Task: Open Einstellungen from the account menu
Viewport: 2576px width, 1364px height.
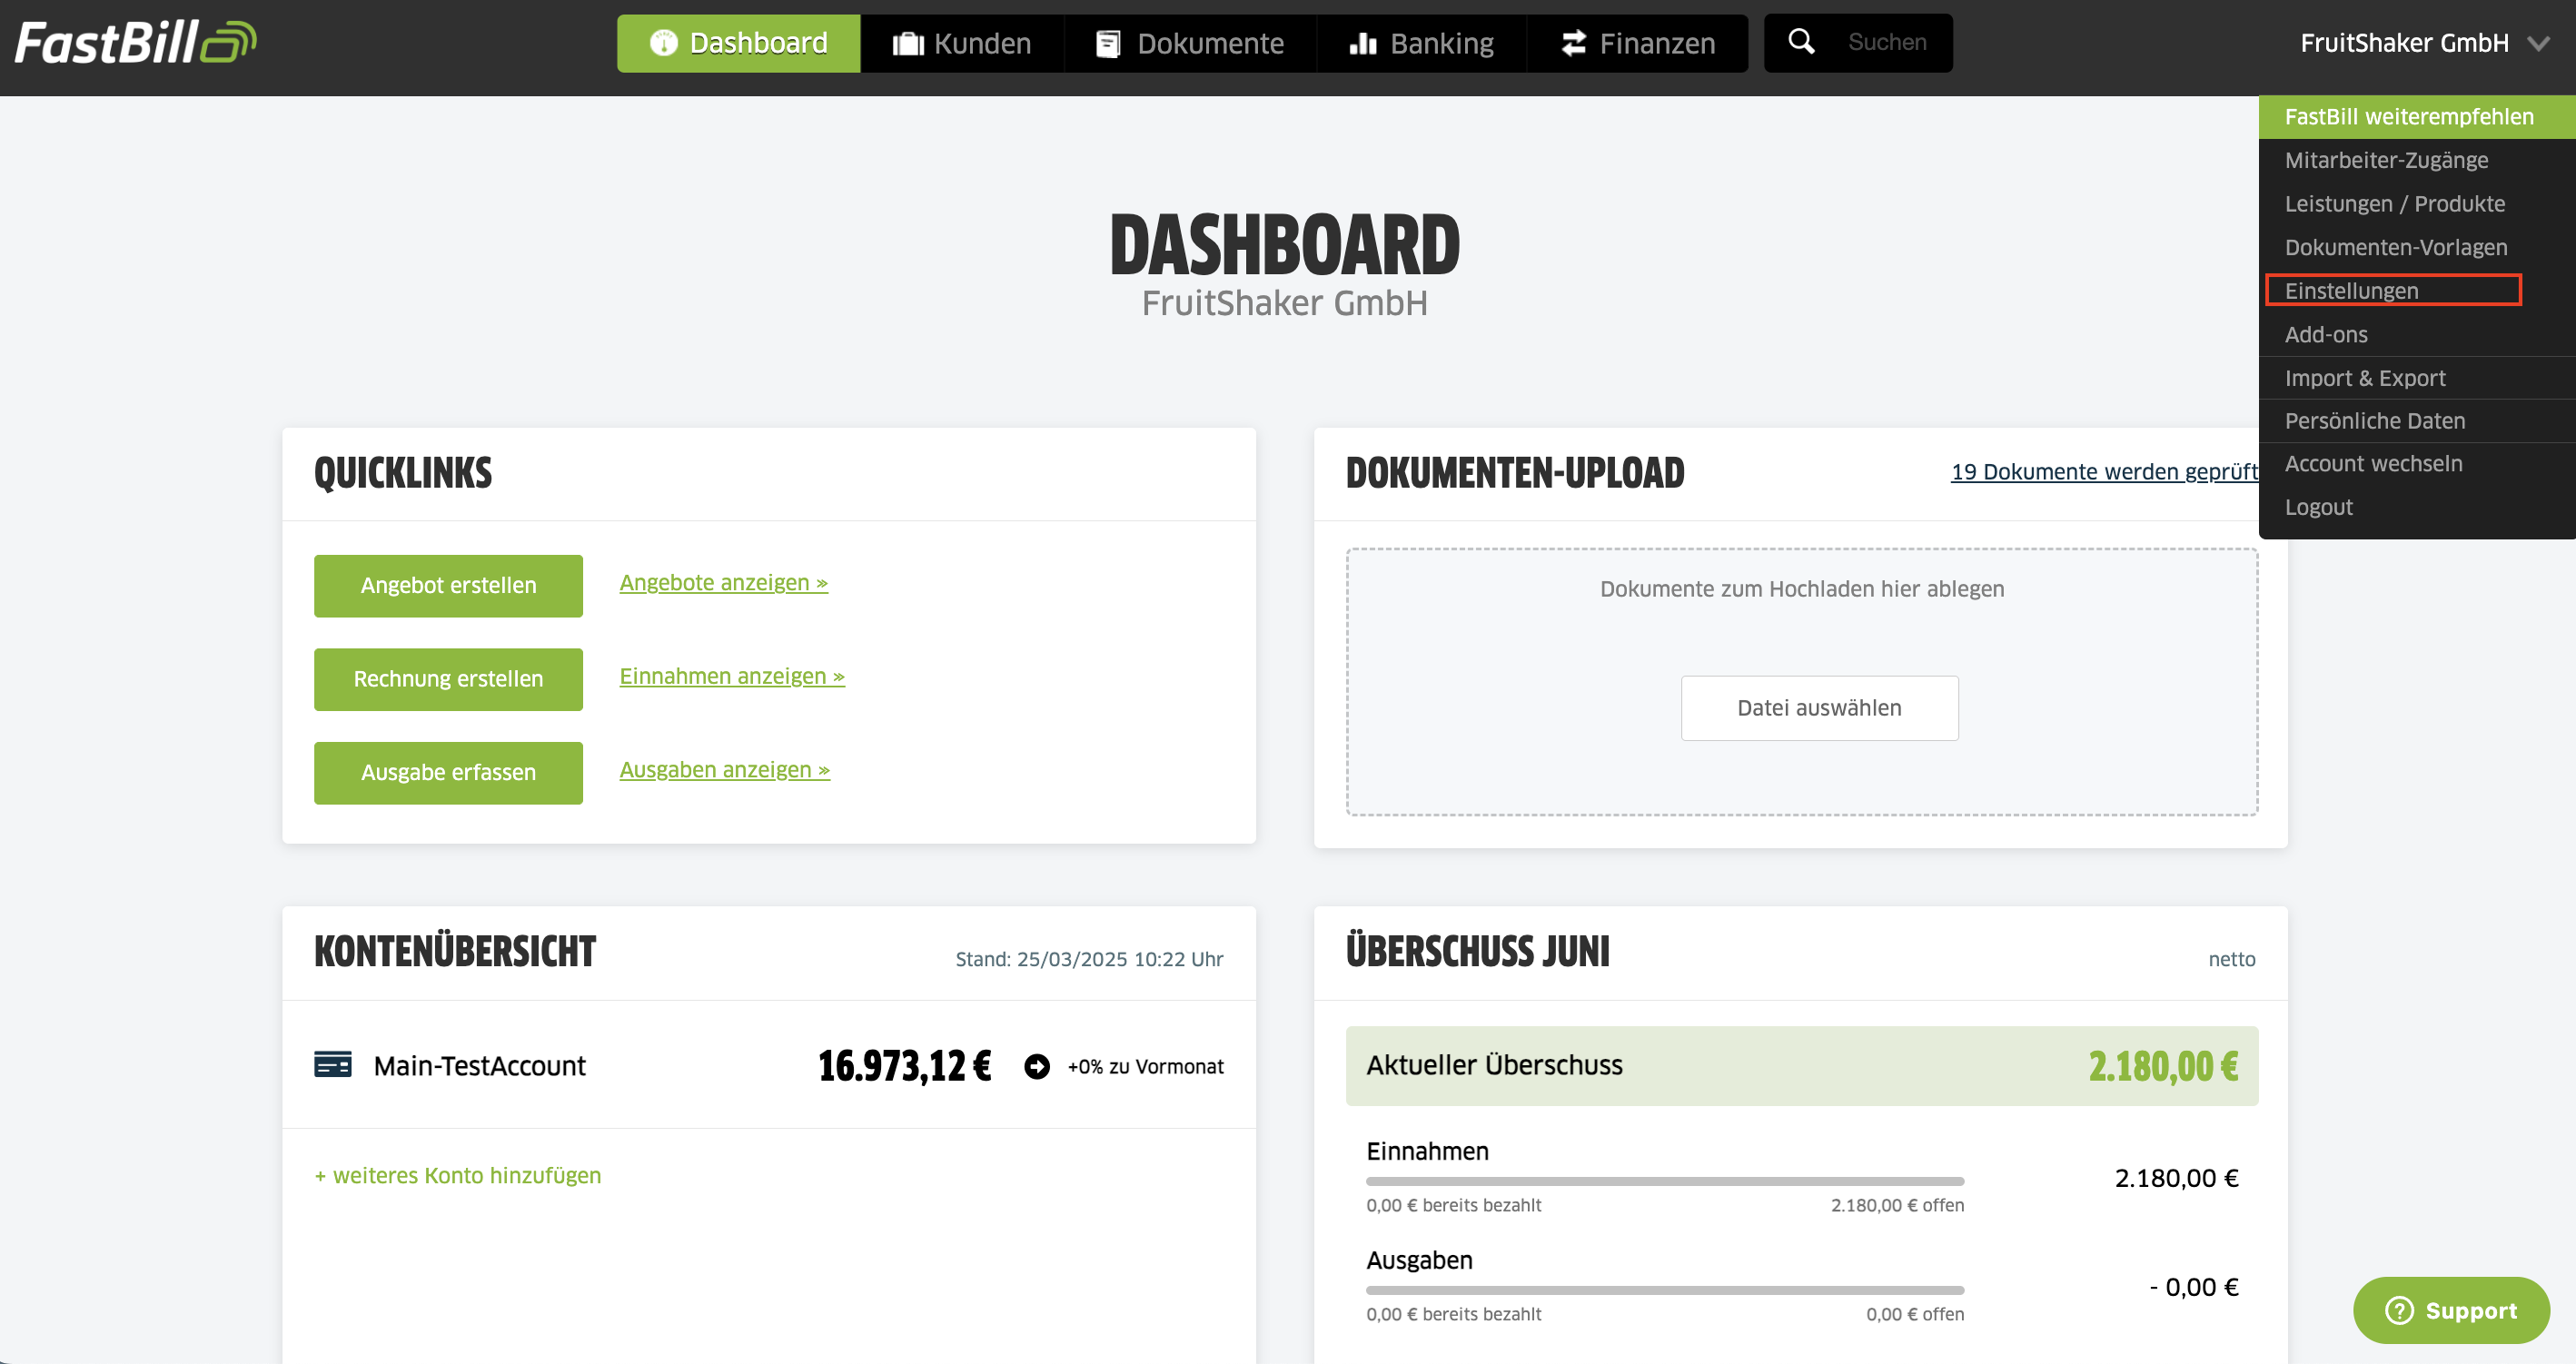Action: (x=2393, y=290)
